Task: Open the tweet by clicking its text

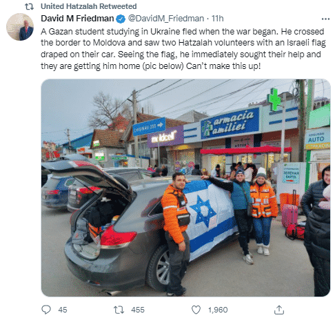Action: click(x=183, y=49)
